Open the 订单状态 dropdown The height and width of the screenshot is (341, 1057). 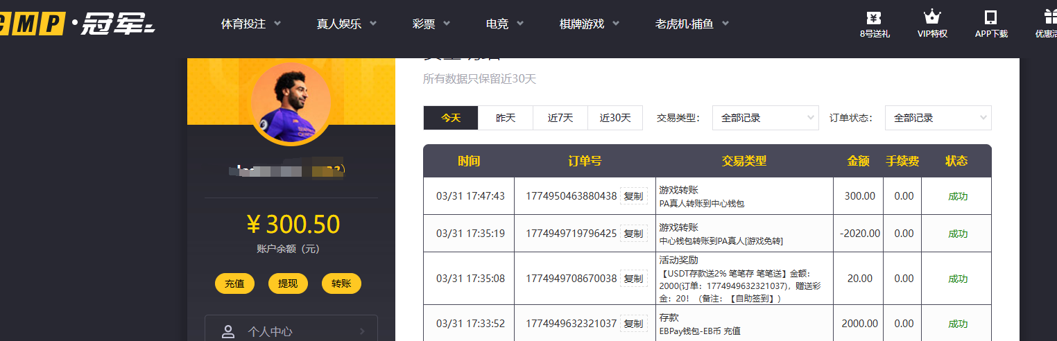(938, 118)
